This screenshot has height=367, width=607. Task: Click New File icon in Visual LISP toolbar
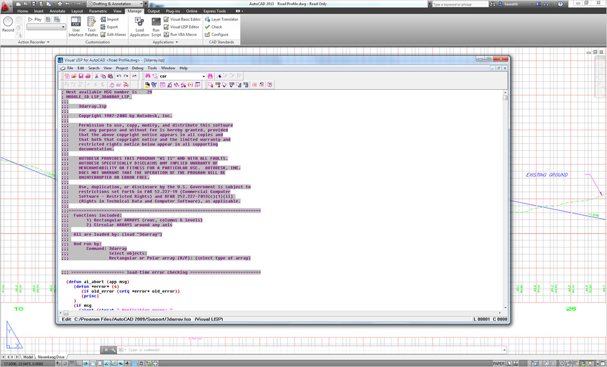pyautogui.click(x=67, y=76)
